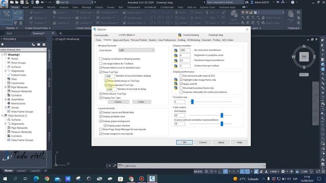Image resolution: width=326 pixels, height=183 pixels.
Task: Click the Toolspace help question icon
Action: 44,44
